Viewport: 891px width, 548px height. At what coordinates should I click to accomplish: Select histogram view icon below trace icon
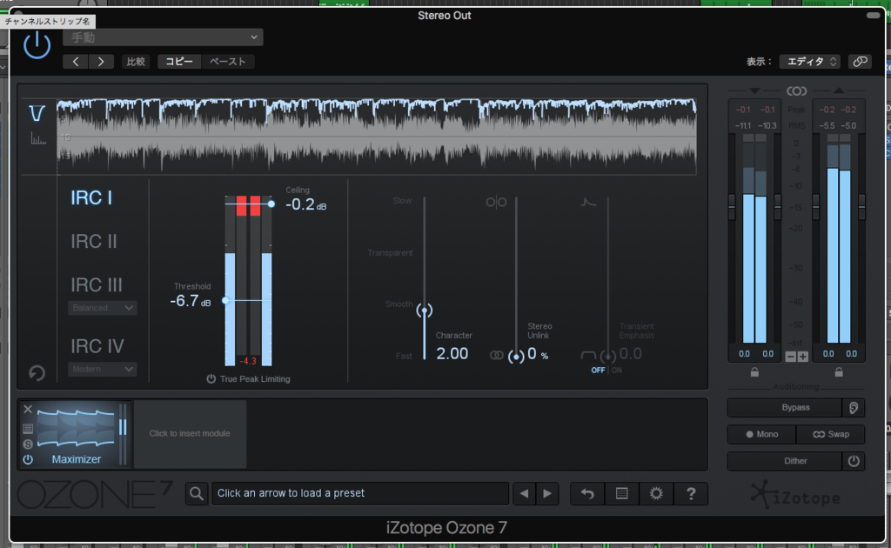click(38, 138)
